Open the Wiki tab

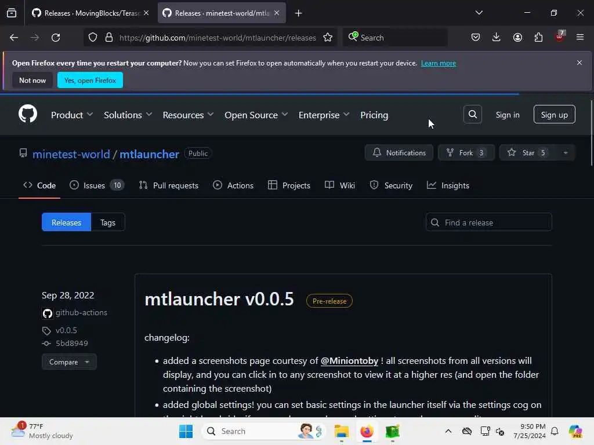pyautogui.click(x=340, y=185)
